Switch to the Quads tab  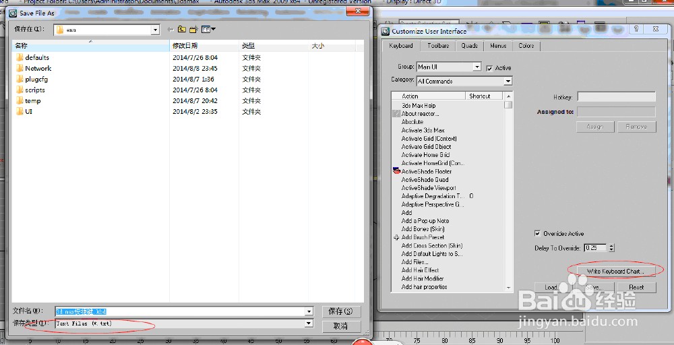[x=469, y=46]
